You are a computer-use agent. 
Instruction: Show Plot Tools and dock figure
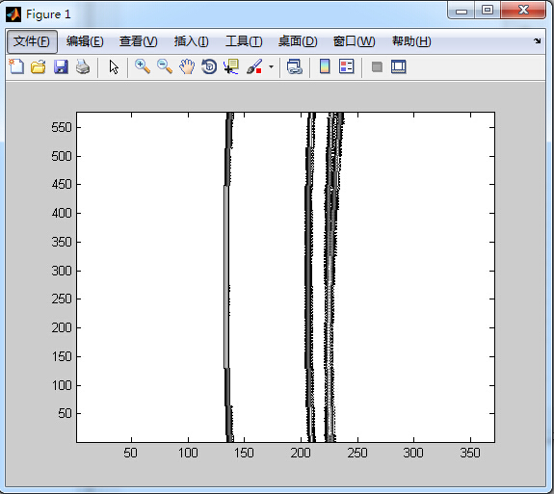click(399, 66)
